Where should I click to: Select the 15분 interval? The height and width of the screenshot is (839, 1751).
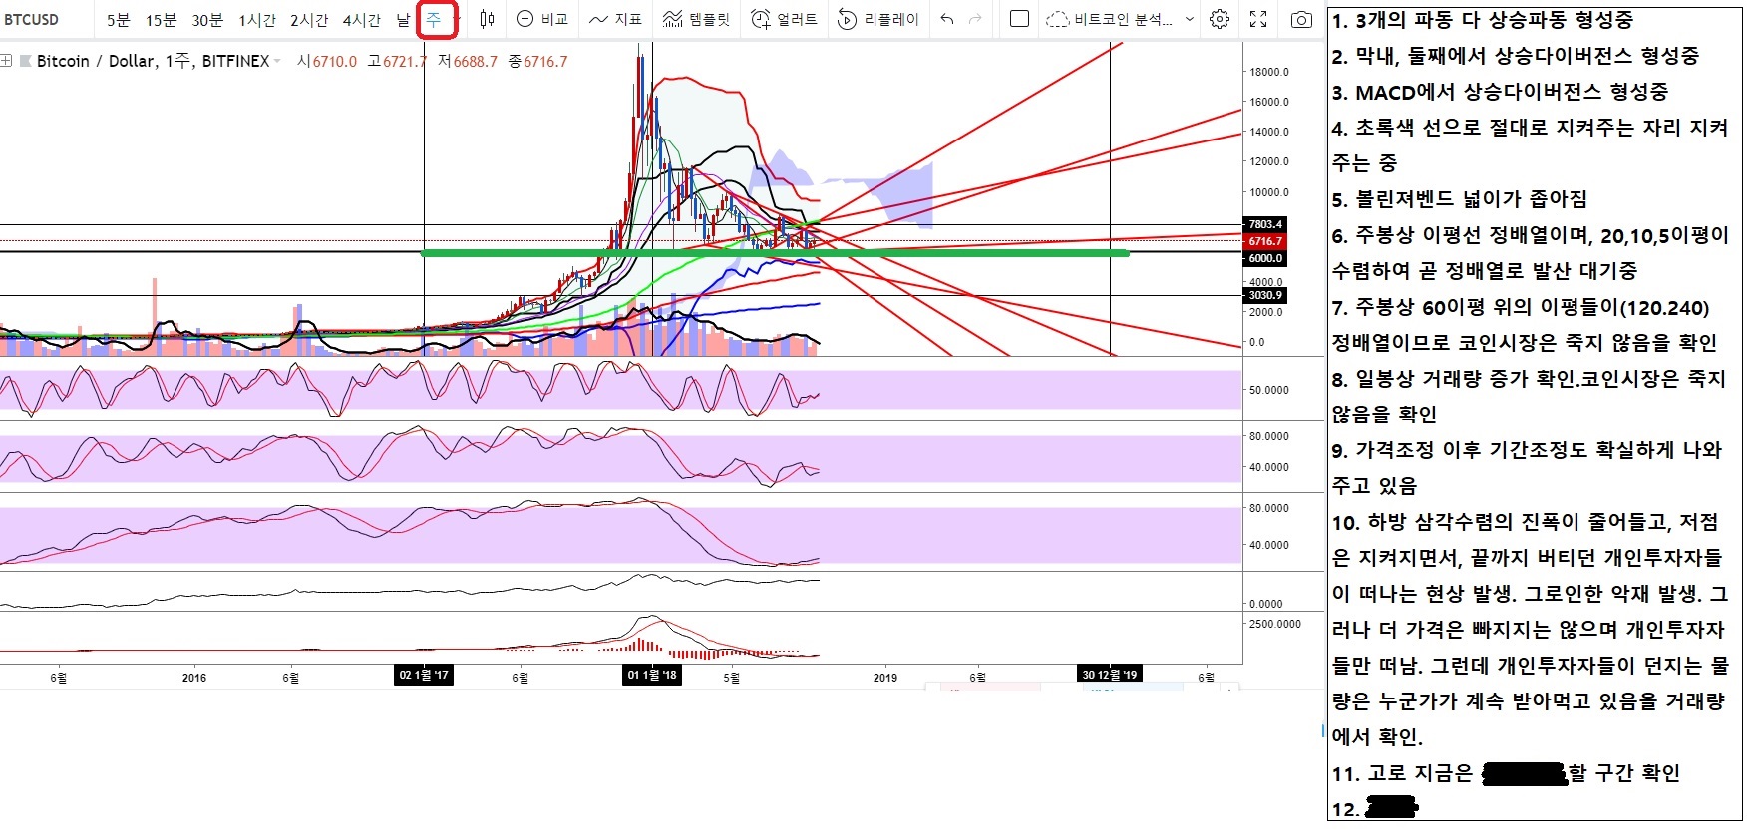pos(161,20)
